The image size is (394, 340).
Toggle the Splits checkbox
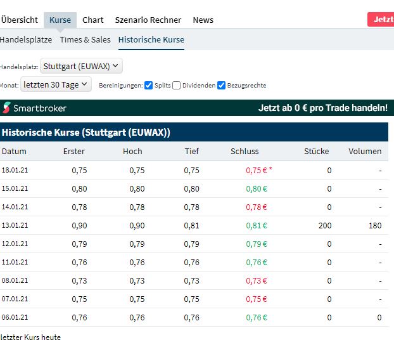pyautogui.click(x=149, y=86)
